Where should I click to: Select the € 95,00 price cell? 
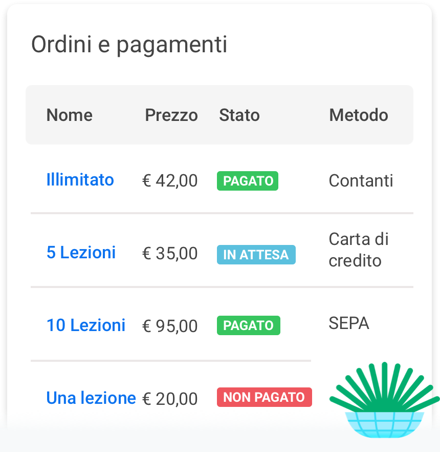point(170,326)
